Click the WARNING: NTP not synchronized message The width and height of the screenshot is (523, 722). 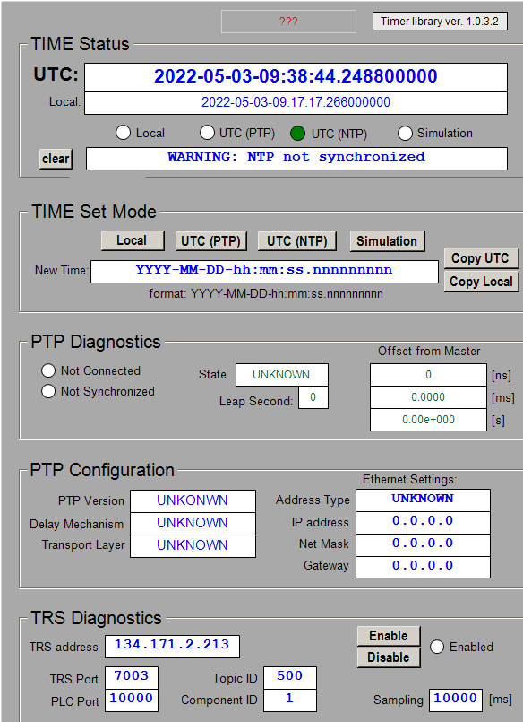point(296,159)
